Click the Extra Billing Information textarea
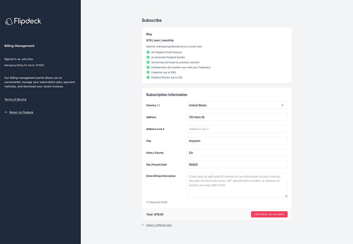 click(237, 185)
